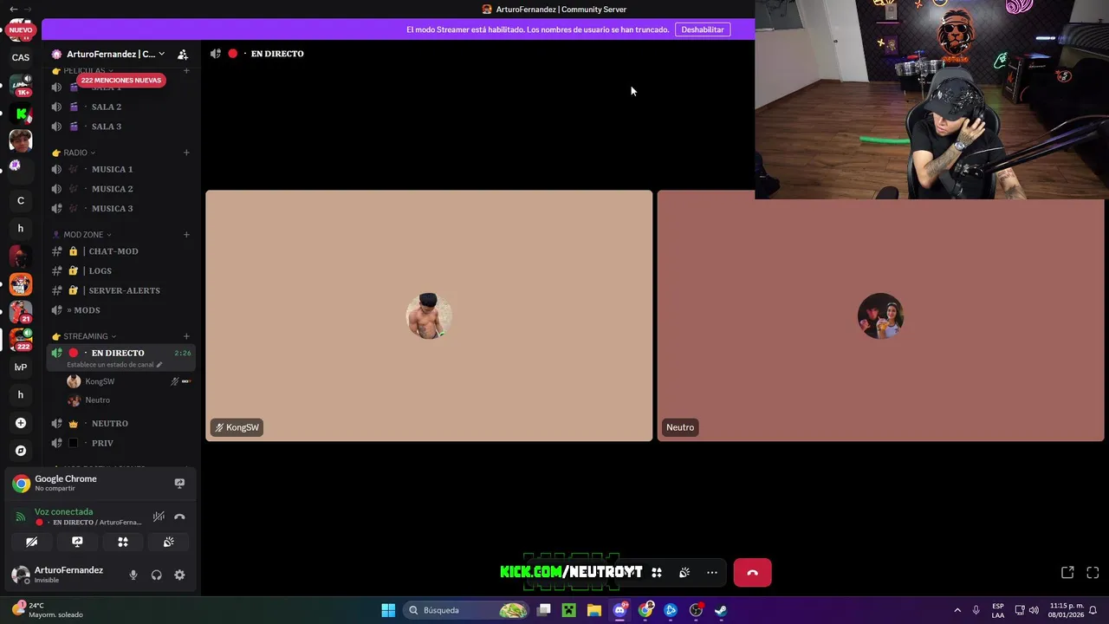Open user settings gear

click(x=179, y=575)
